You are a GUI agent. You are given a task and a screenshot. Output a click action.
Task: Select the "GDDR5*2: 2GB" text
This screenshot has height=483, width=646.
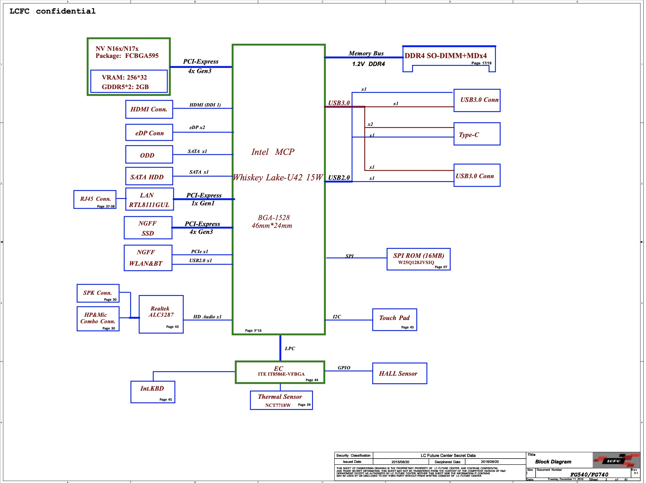[125, 87]
